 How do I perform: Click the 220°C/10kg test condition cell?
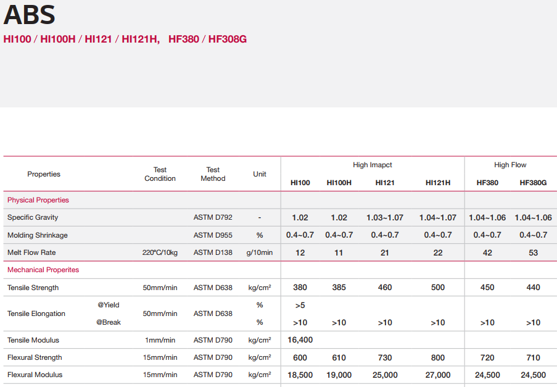pyautogui.click(x=160, y=252)
